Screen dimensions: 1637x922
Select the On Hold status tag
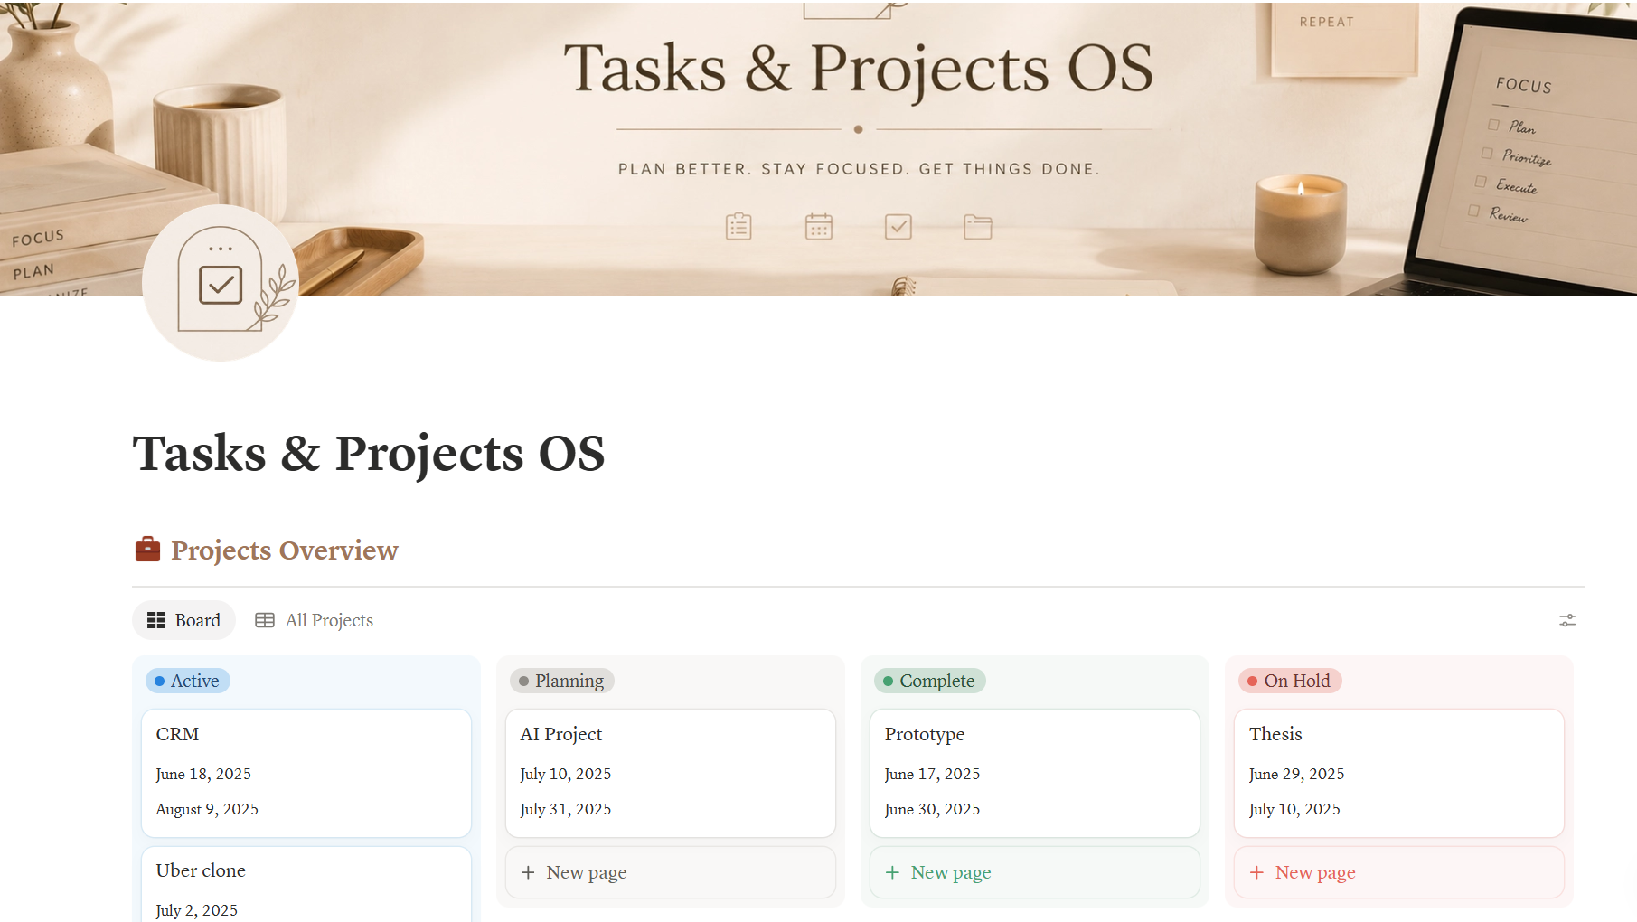(1290, 681)
